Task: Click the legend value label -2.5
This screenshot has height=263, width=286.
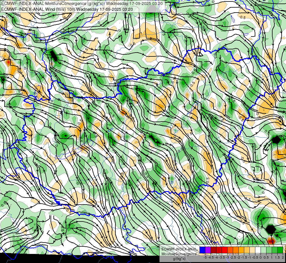Action: 233,257
